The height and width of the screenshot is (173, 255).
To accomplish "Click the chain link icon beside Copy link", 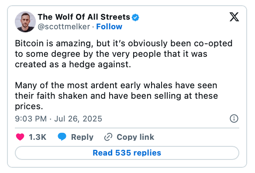I will (108, 137).
